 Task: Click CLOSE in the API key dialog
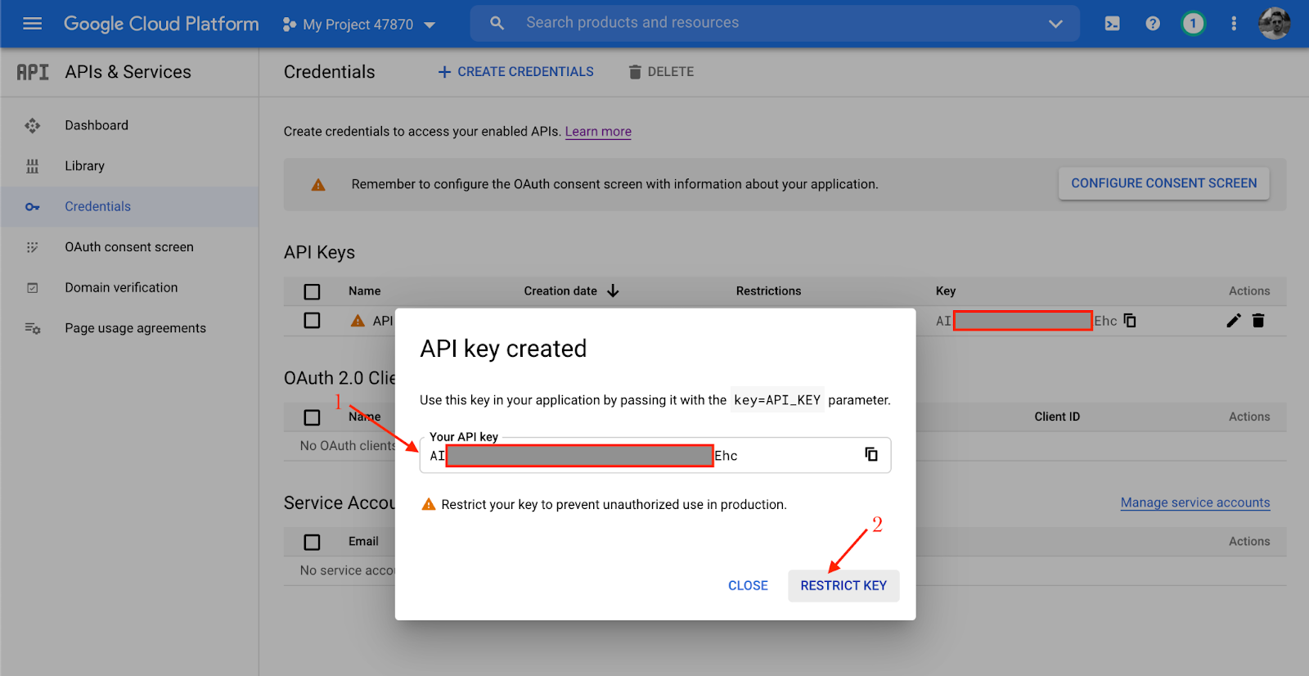[748, 586]
